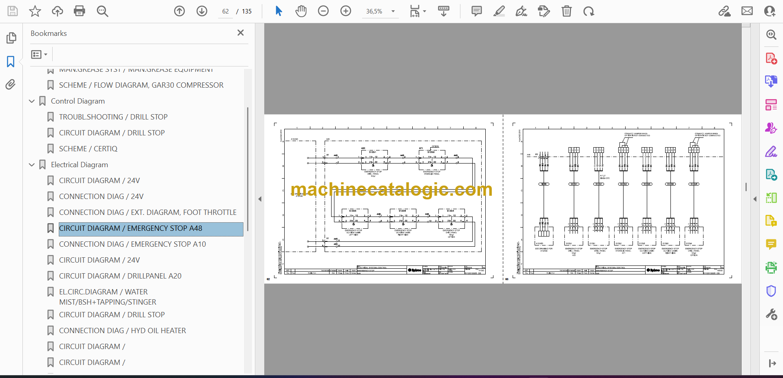Open the Protect shield tool

(x=771, y=291)
